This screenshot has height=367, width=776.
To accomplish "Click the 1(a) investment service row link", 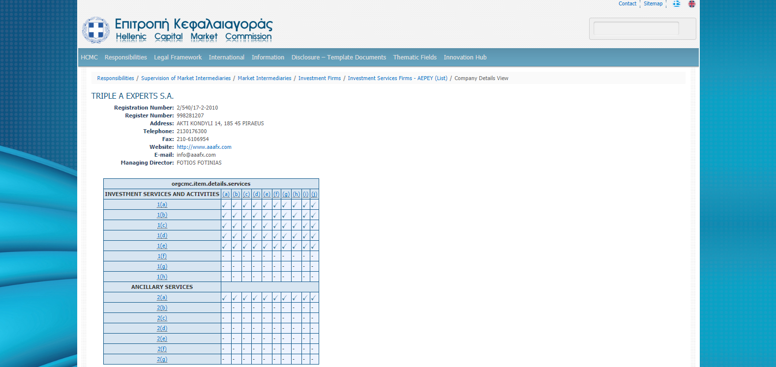I will pyautogui.click(x=162, y=204).
